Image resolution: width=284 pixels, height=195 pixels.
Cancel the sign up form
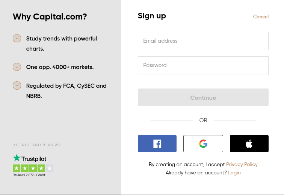[261, 16]
